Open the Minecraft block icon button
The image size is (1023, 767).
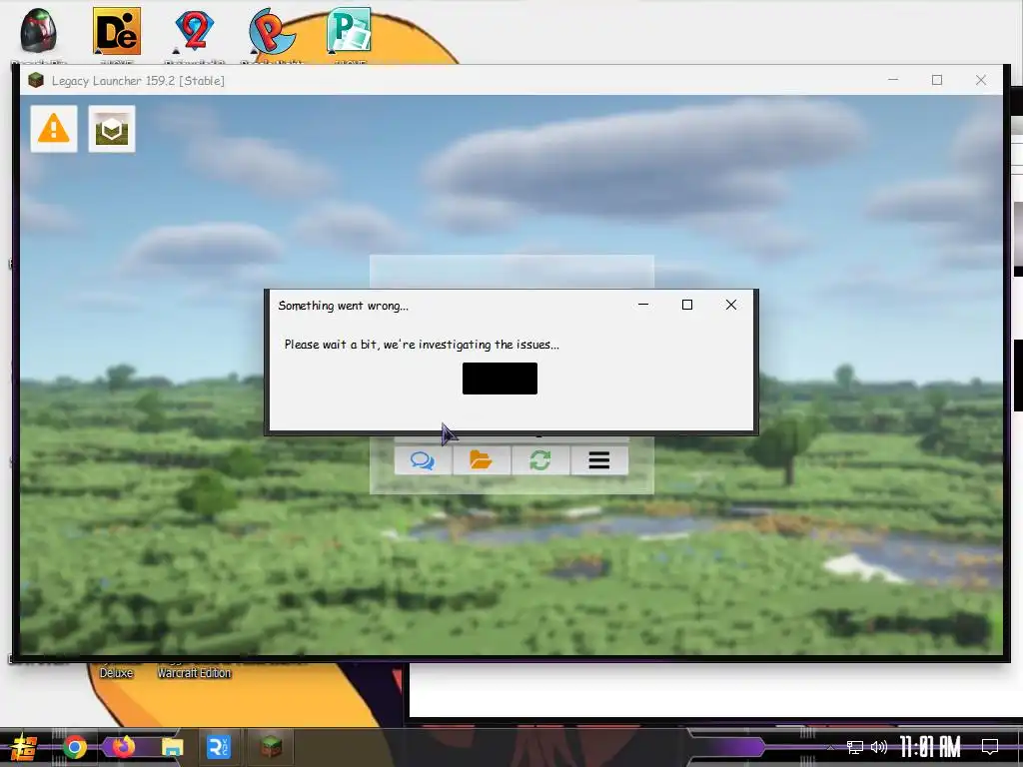click(112, 129)
